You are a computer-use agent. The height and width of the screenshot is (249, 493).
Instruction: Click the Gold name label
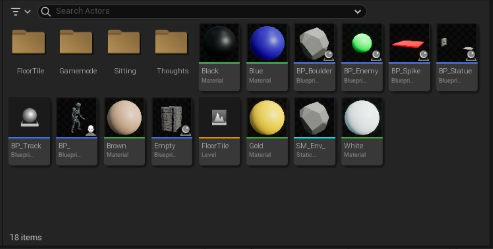tap(256, 146)
